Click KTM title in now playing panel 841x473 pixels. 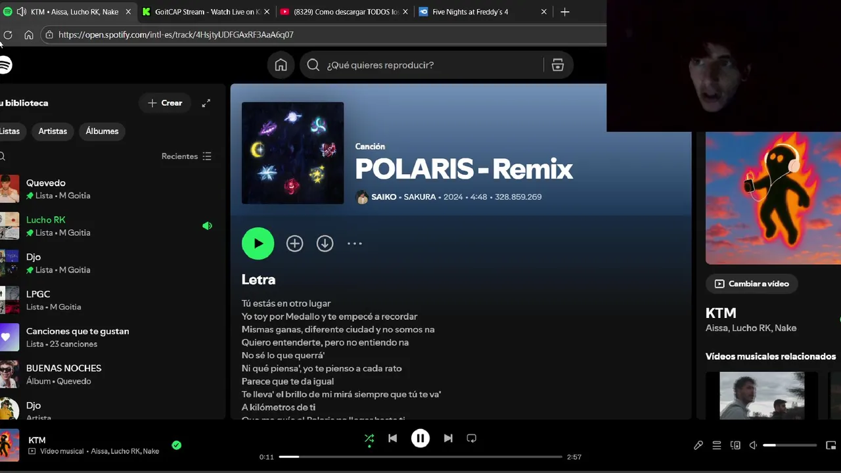tap(721, 313)
